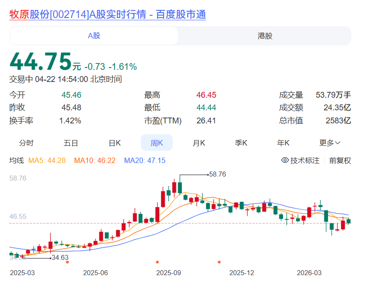
Task: Switch to the 港股 tab
Action: pos(265,36)
